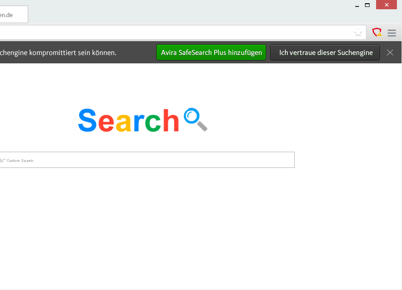Click the 'kompromittiert sein können' warning text
This screenshot has height=290, width=402.
(73, 53)
